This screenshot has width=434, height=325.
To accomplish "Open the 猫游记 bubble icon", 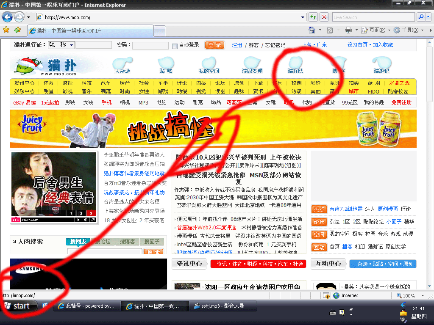I will (x=382, y=66).
